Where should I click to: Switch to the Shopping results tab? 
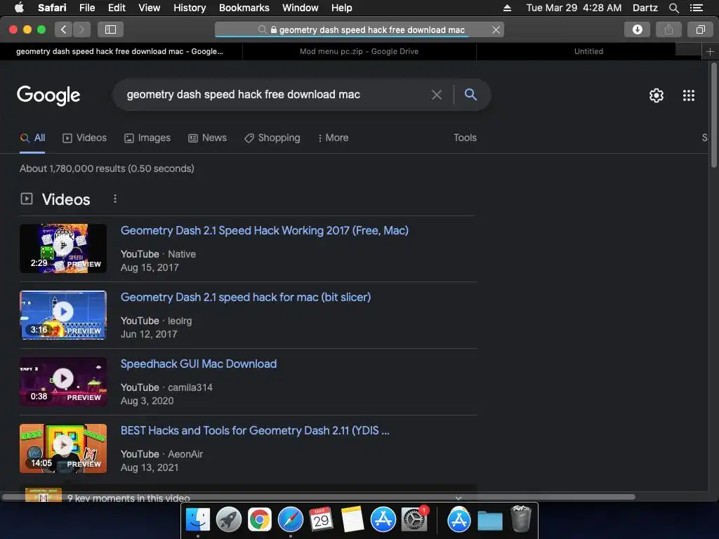(x=272, y=138)
